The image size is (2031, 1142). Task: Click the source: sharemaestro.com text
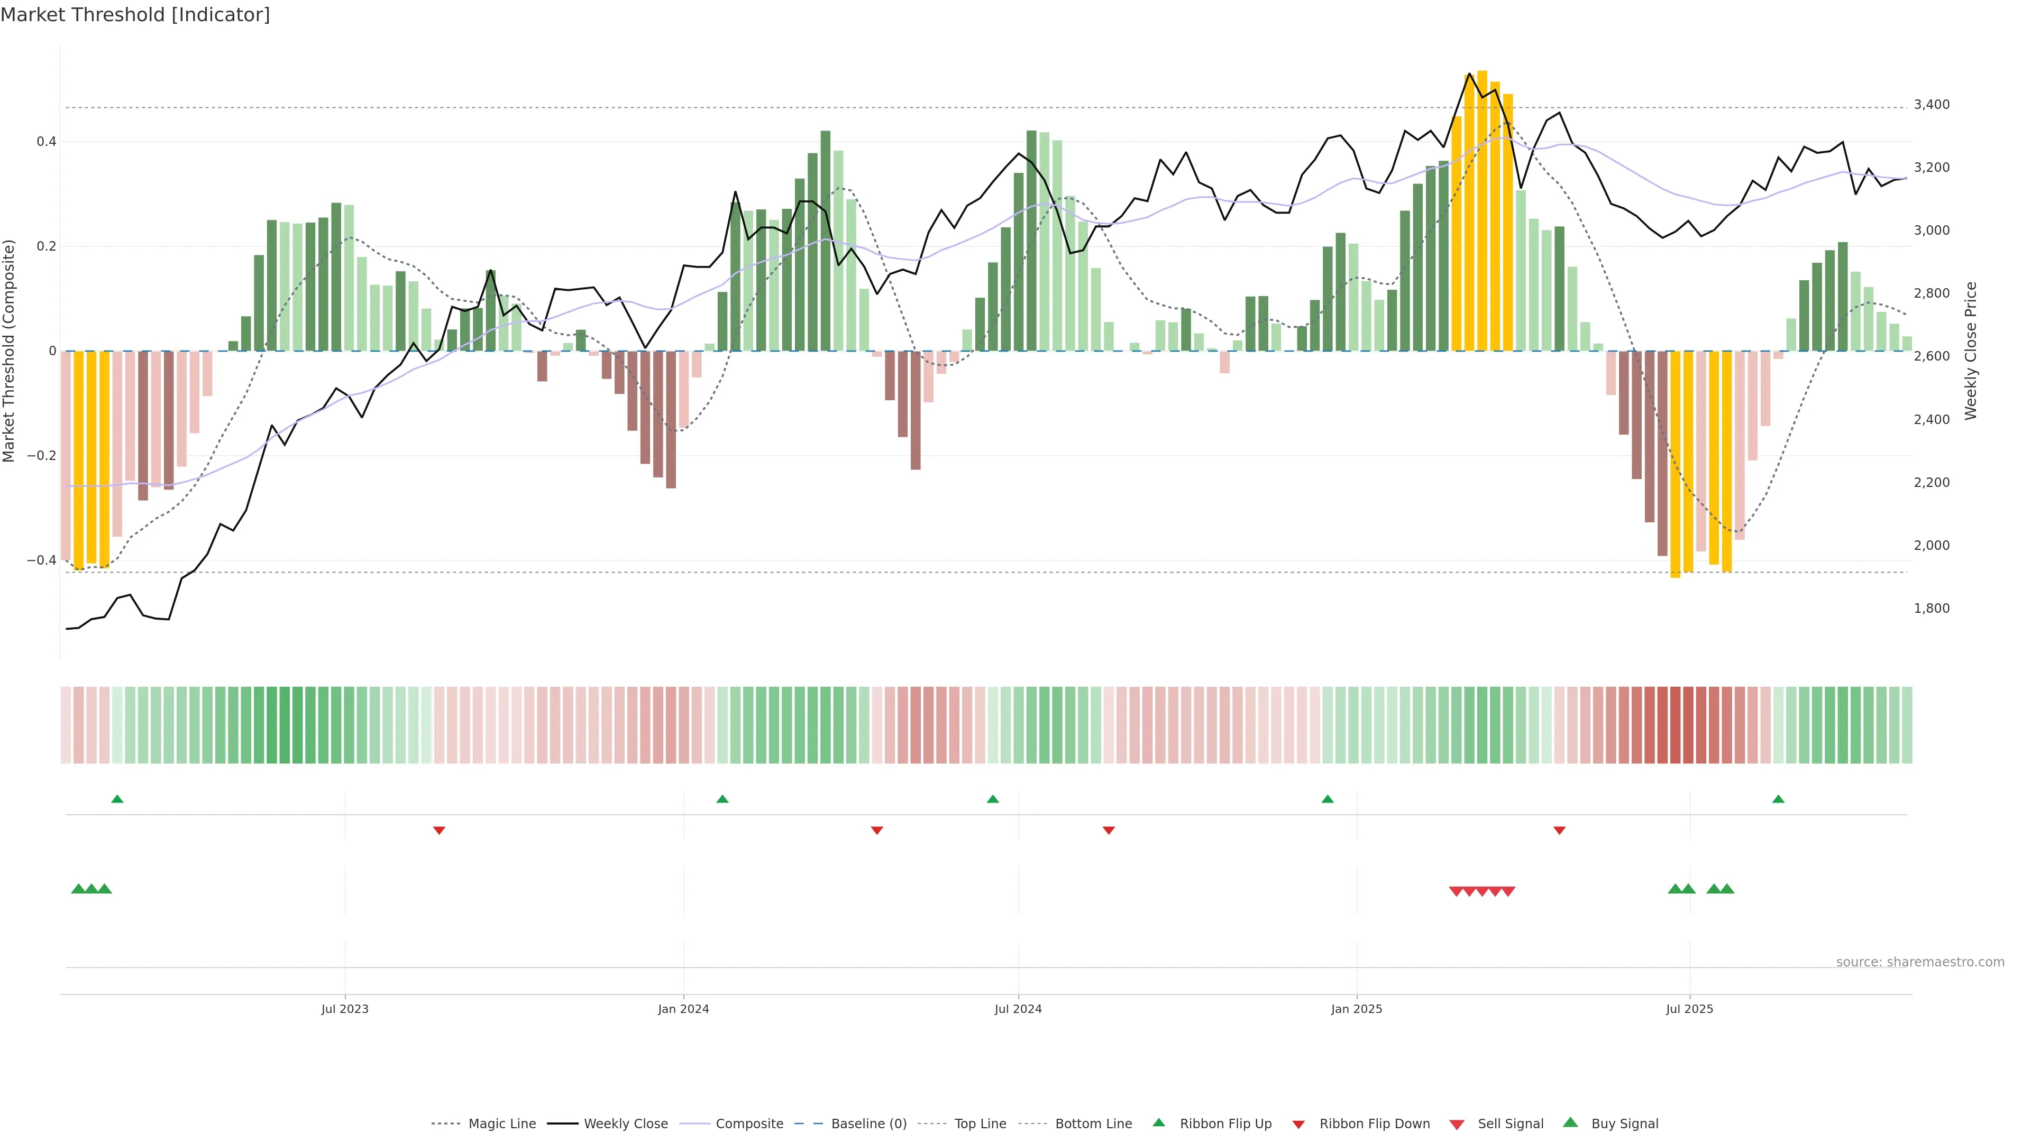[1920, 962]
